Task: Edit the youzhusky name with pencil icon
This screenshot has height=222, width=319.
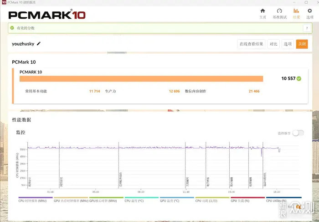Action: tap(39, 44)
